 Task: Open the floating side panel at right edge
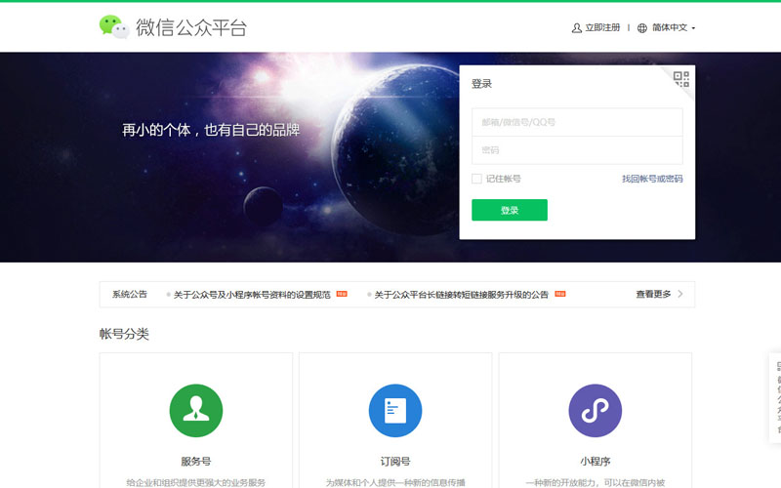click(x=775, y=397)
